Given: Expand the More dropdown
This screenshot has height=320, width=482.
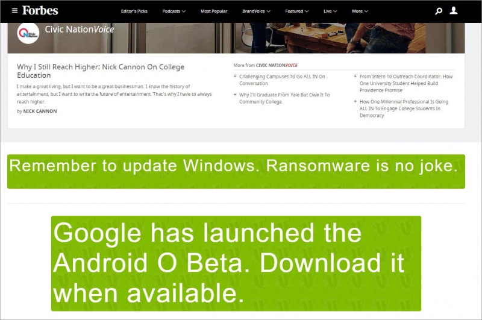Looking at the screenshot, I should point(360,11).
